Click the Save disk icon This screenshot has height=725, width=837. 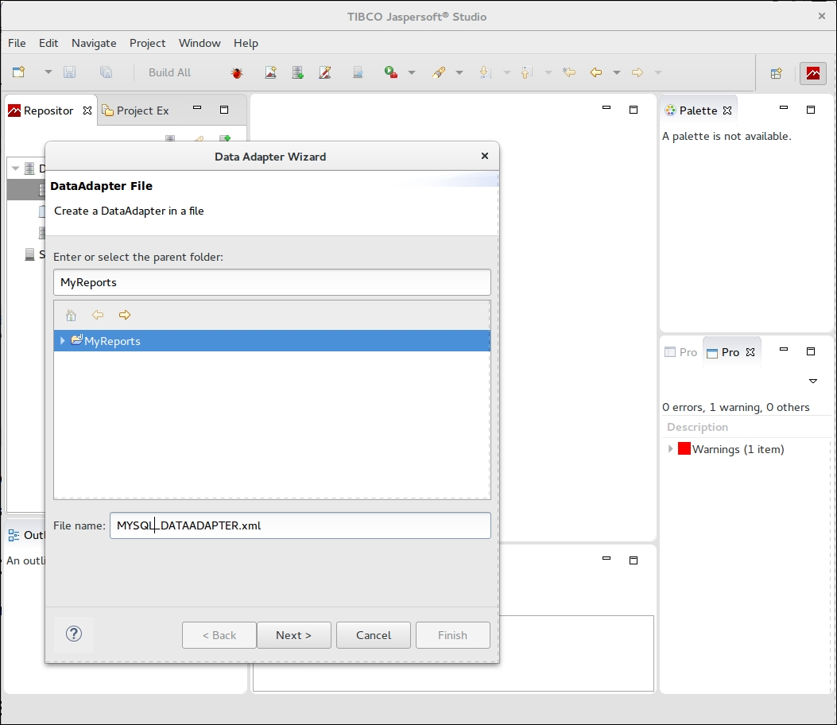[69, 72]
